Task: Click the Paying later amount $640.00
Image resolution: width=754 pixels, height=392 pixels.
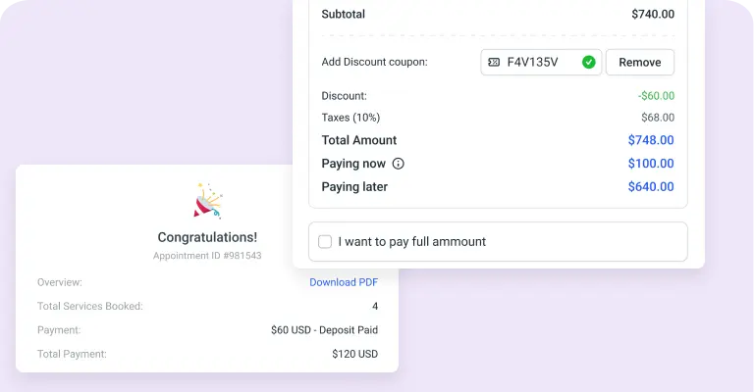Action: pos(651,187)
